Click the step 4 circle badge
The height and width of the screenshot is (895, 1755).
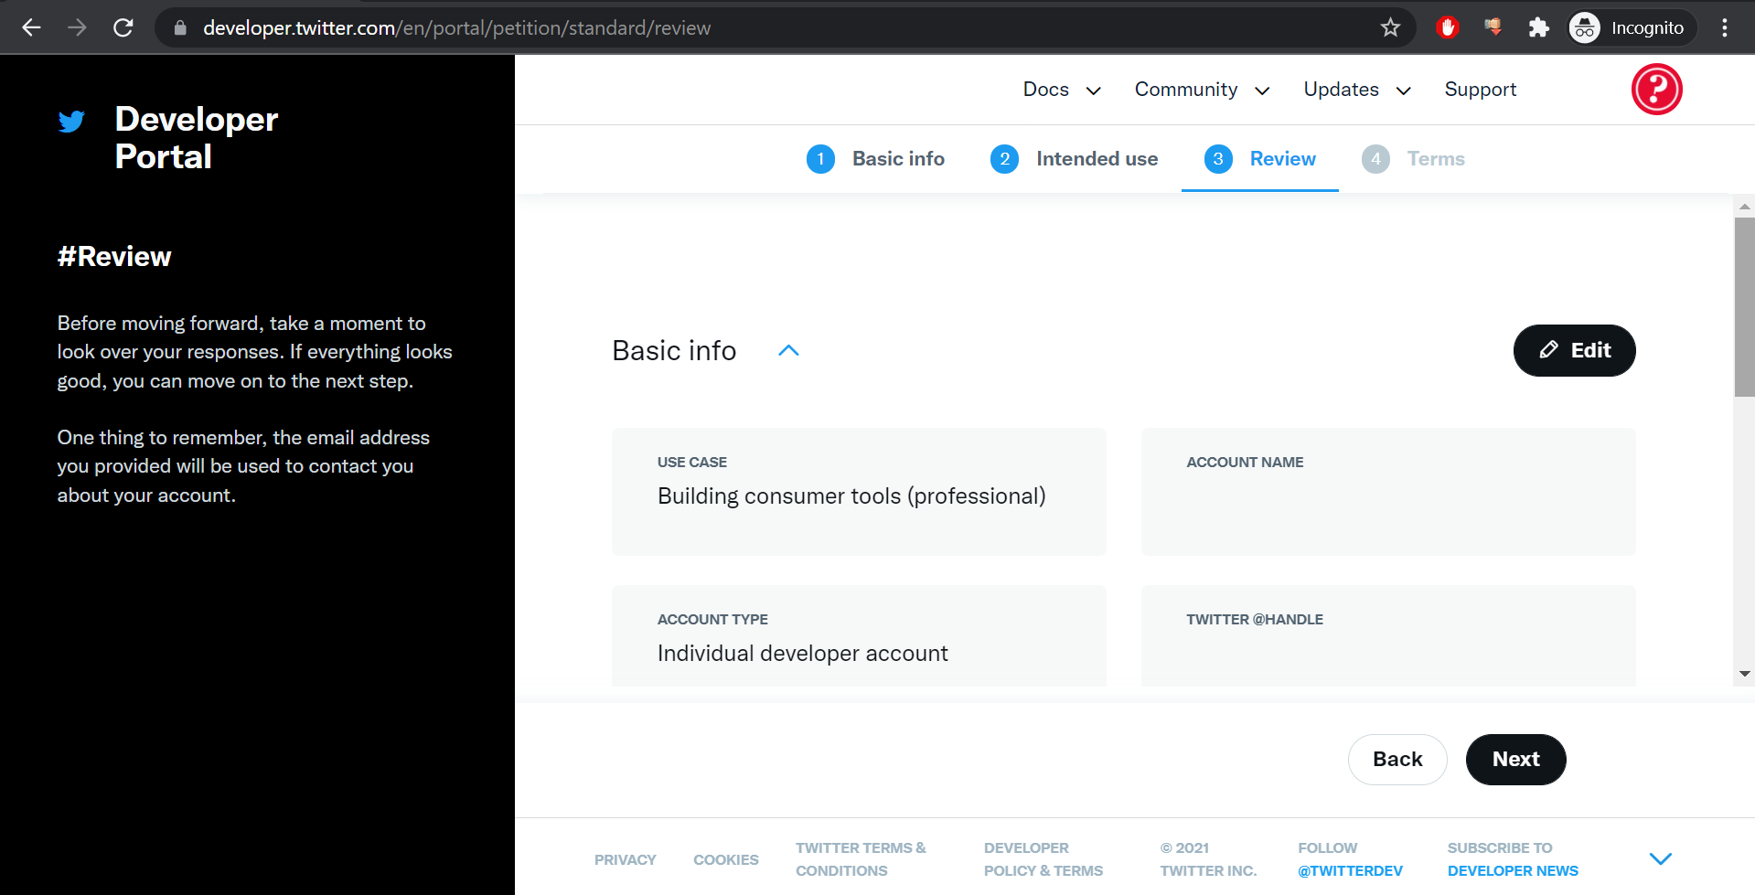(x=1375, y=159)
